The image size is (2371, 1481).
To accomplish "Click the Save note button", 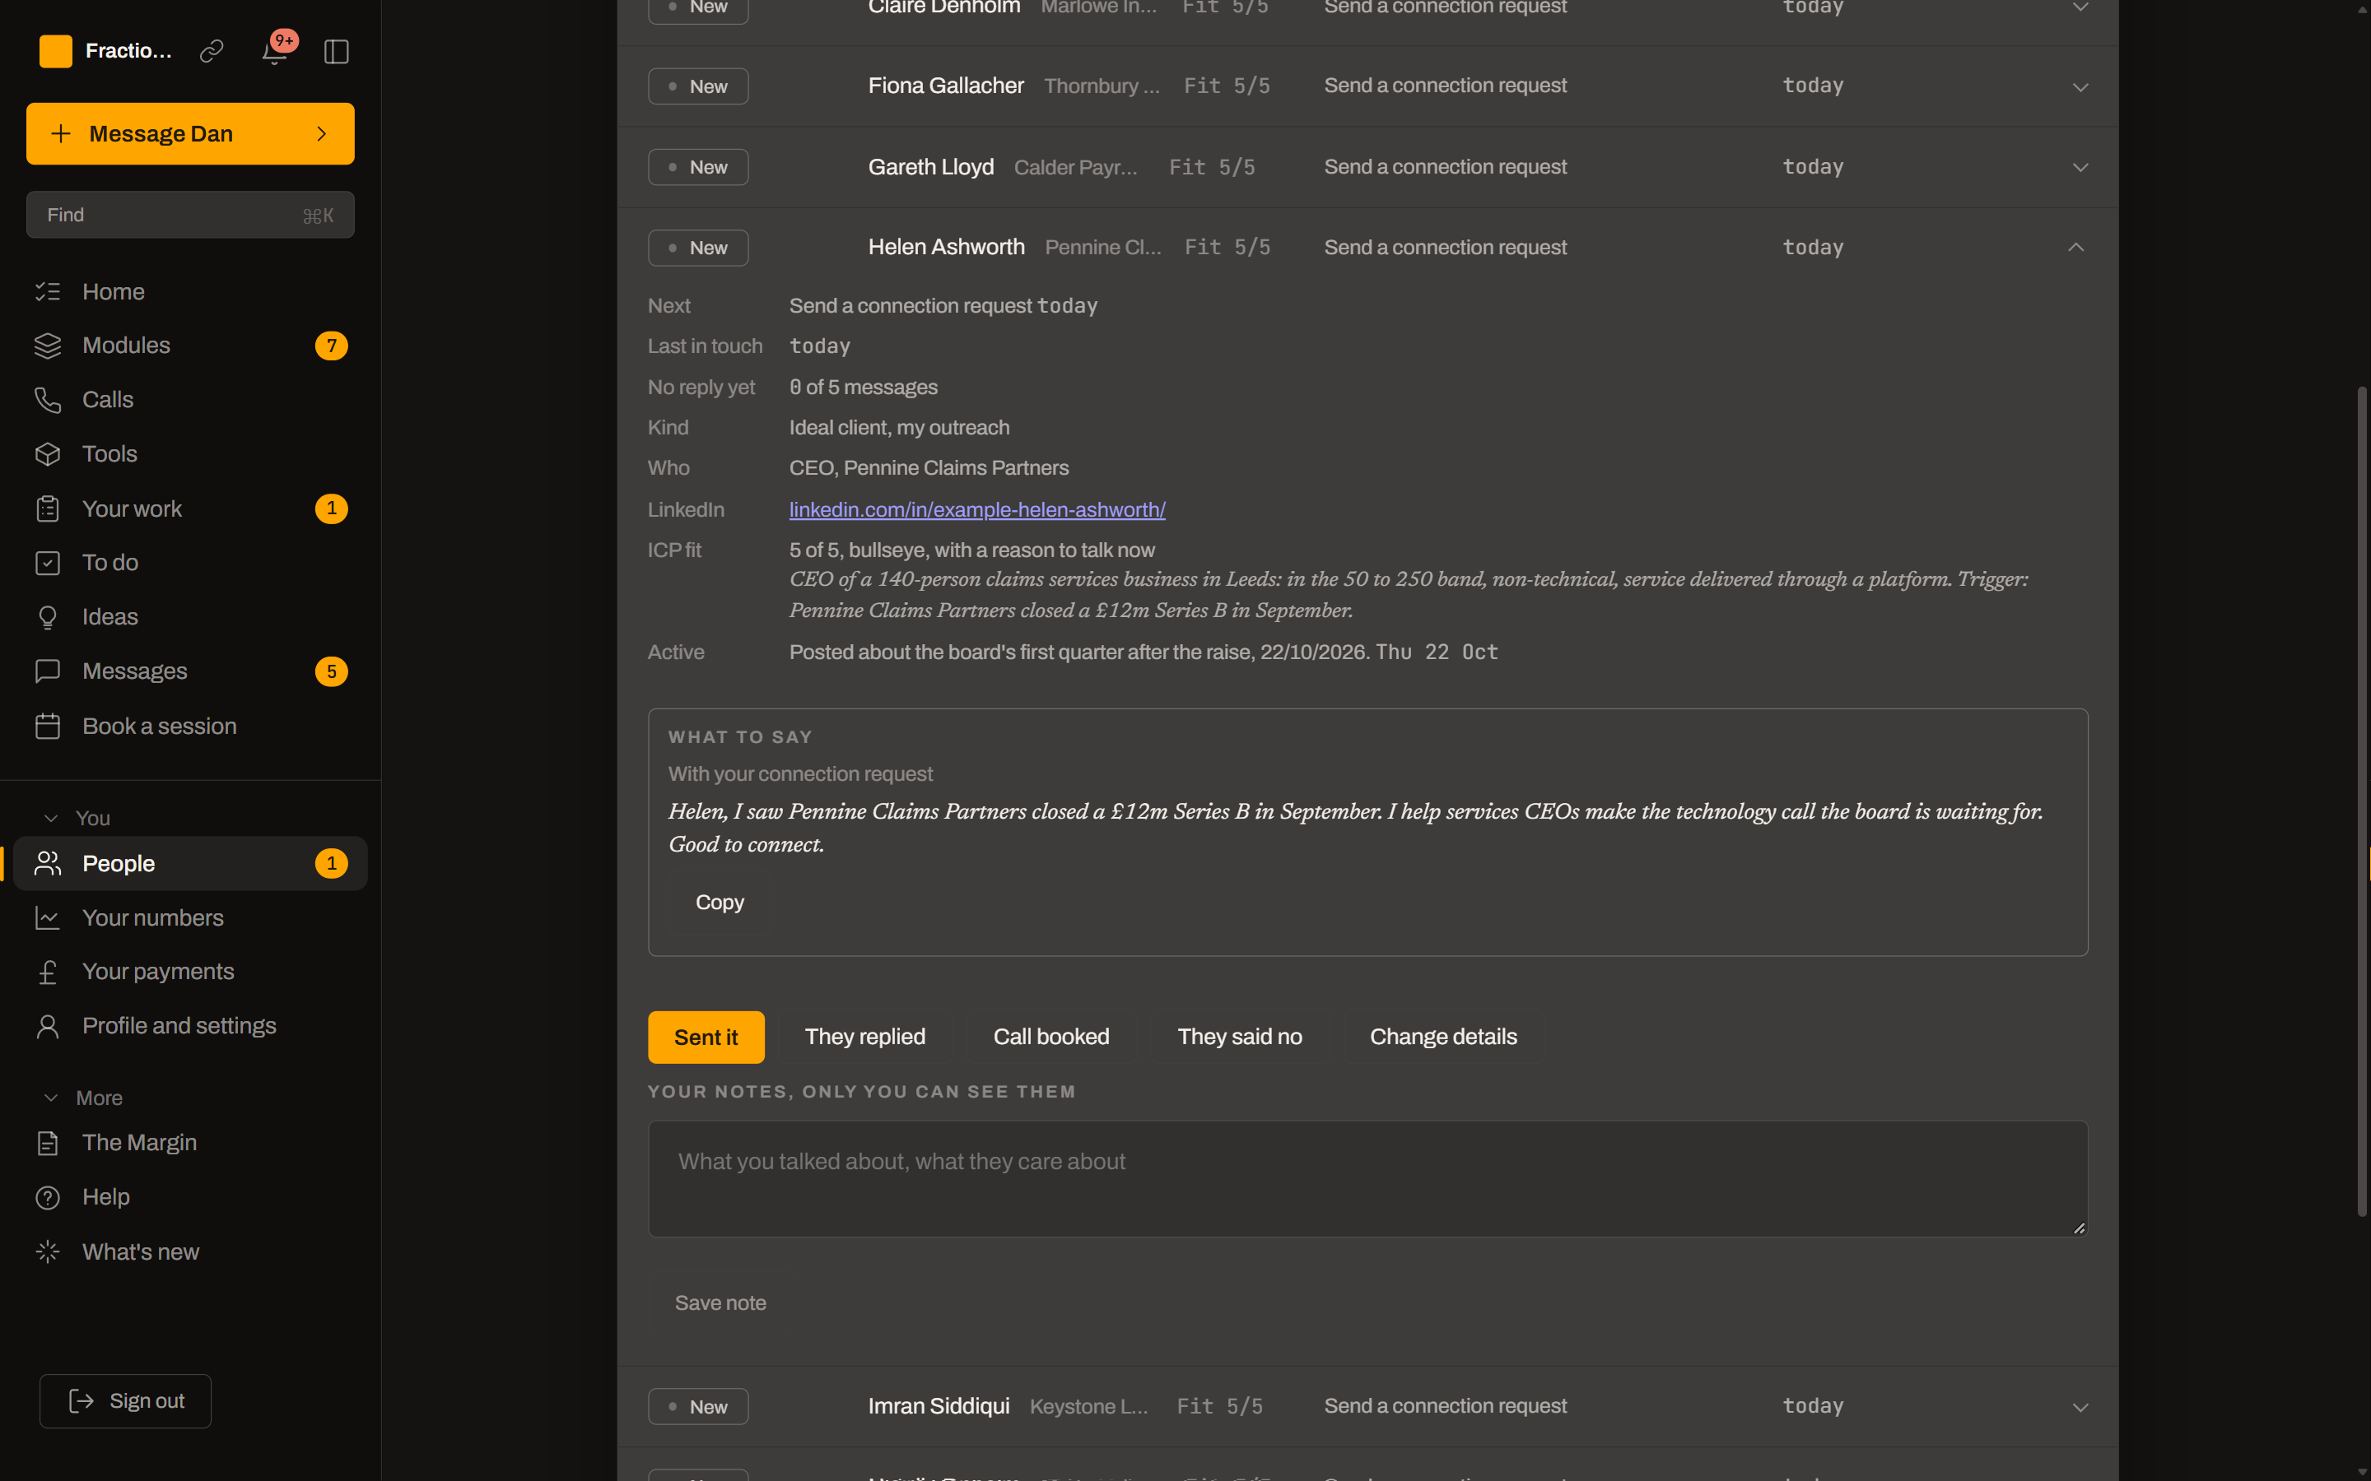I will pos(720,1302).
